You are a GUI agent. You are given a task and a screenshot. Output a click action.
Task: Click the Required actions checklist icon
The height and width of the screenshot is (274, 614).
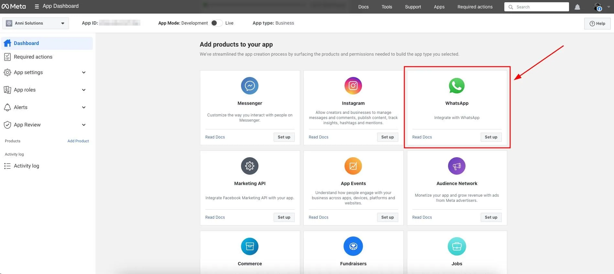(7, 57)
